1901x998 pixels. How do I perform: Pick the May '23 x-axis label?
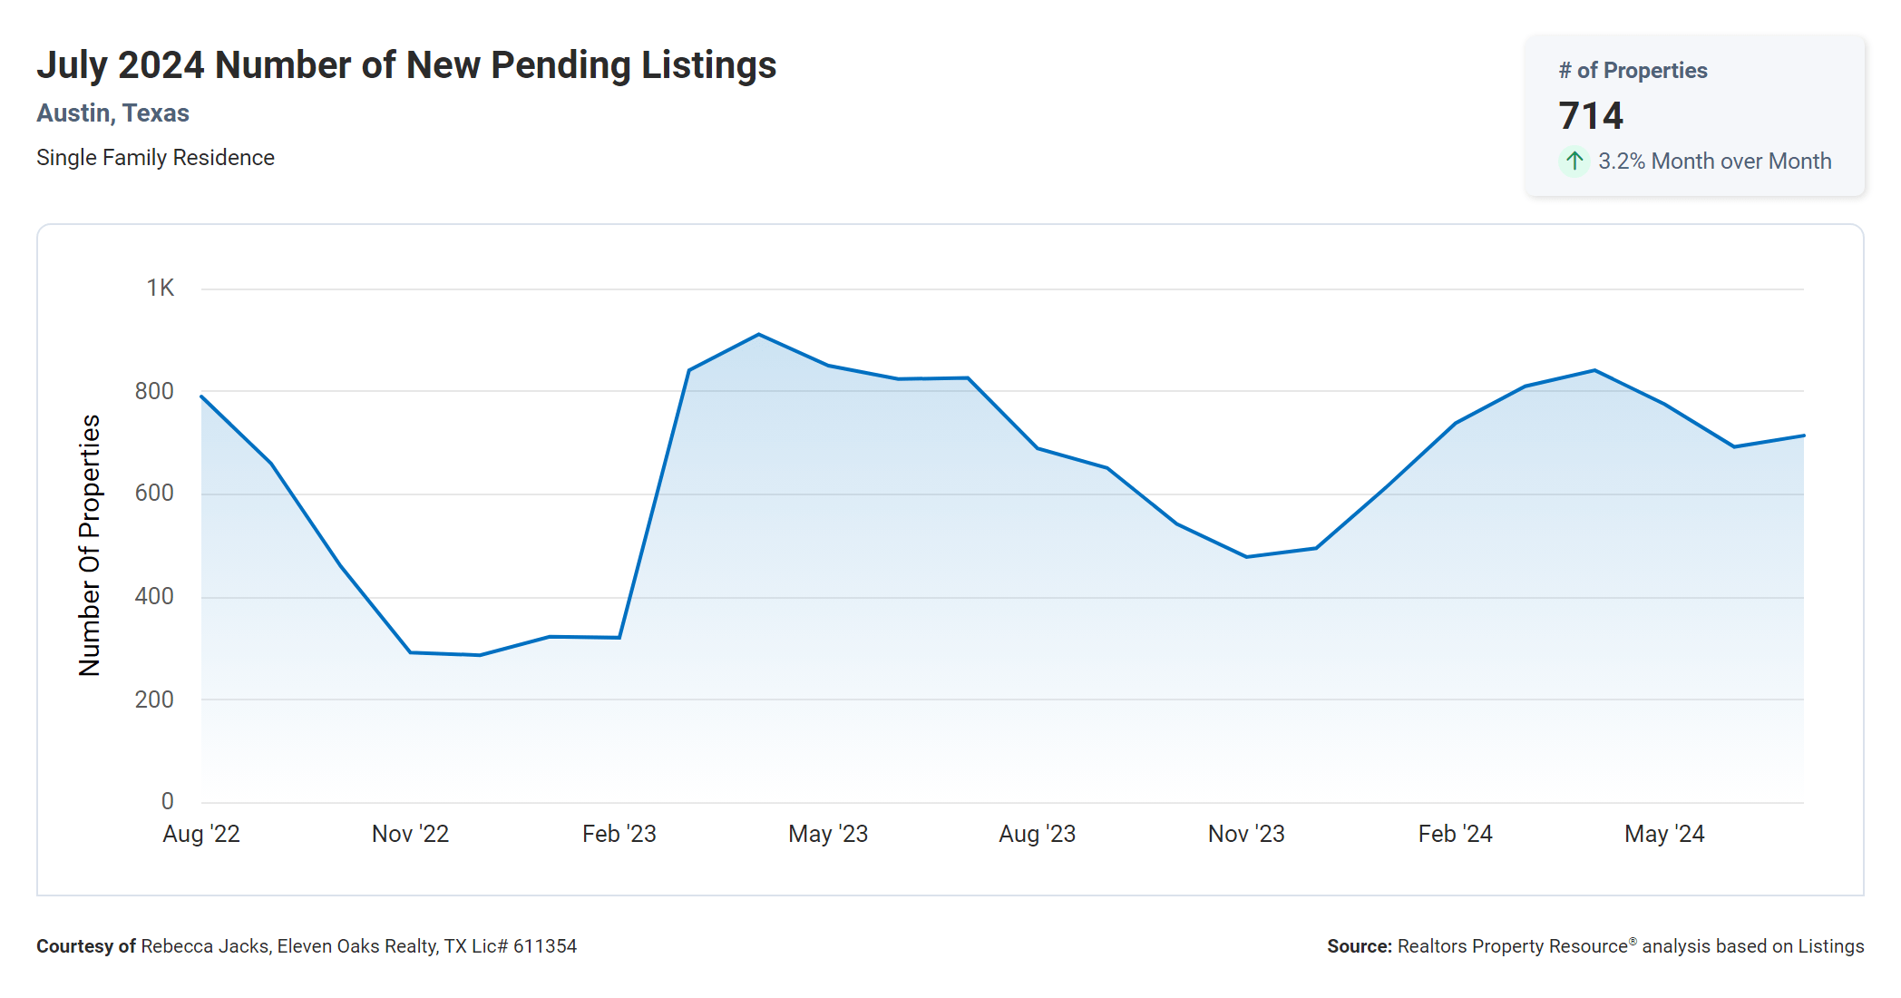(x=828, y=834)
